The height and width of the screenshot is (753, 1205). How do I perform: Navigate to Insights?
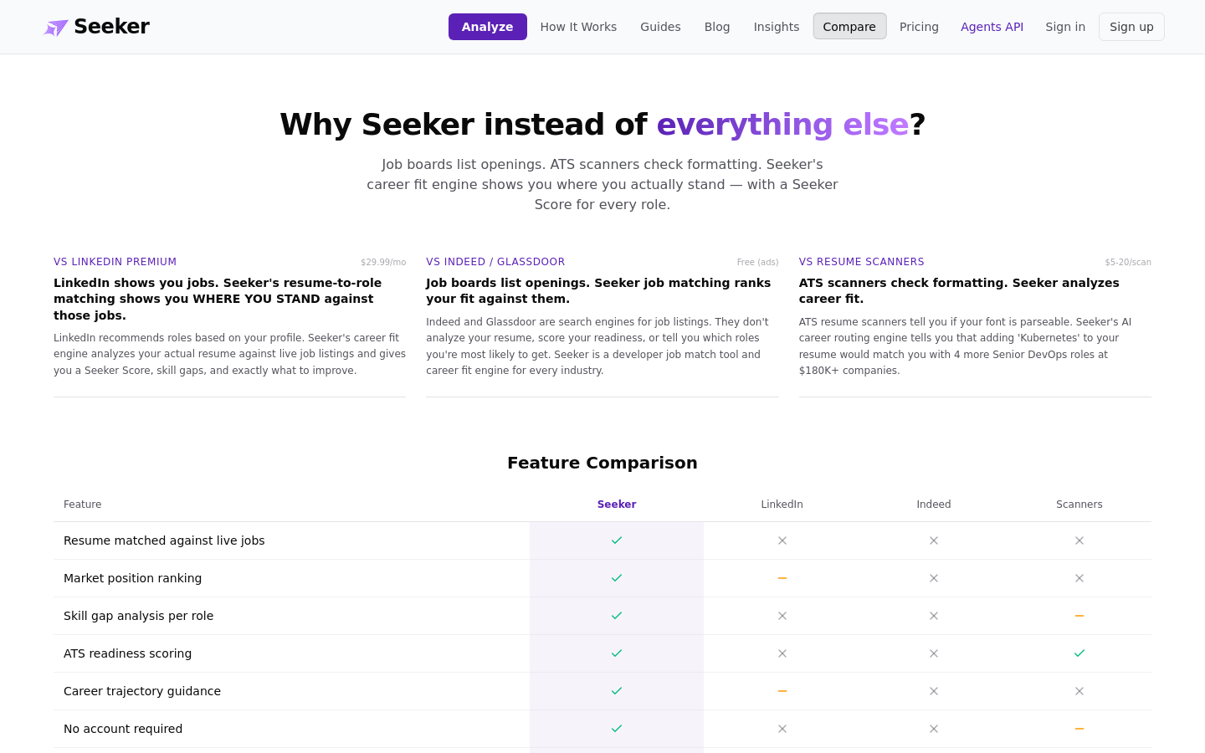pyautogui.click(x=777, y=27)
